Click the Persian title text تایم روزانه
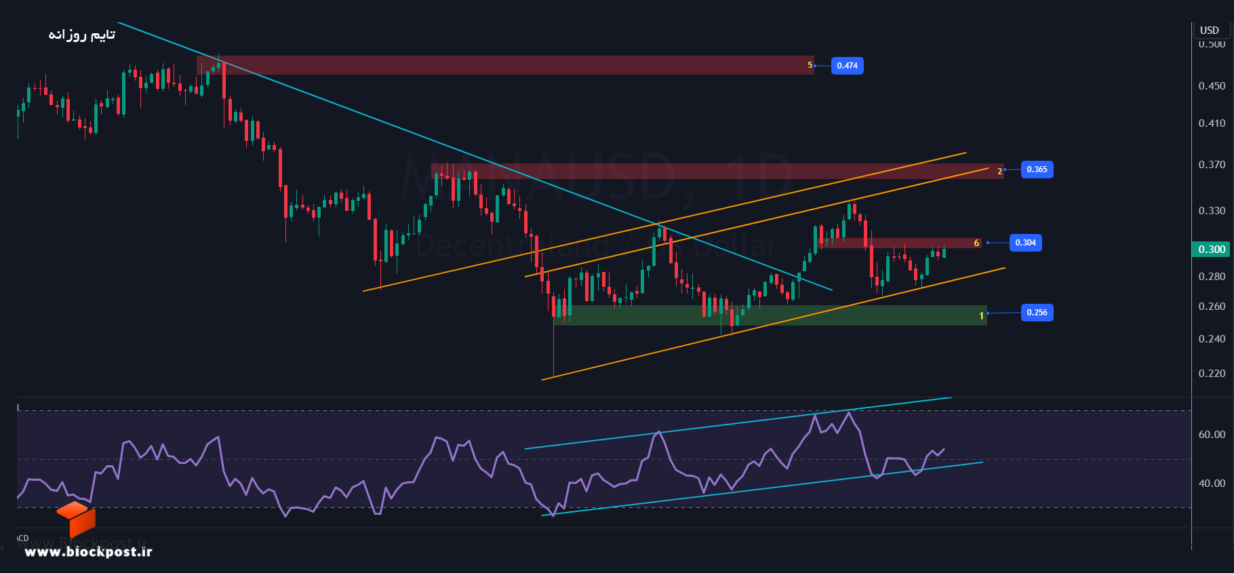The width and height of the screenshot is (1234, 573). [x=81, y=34]
